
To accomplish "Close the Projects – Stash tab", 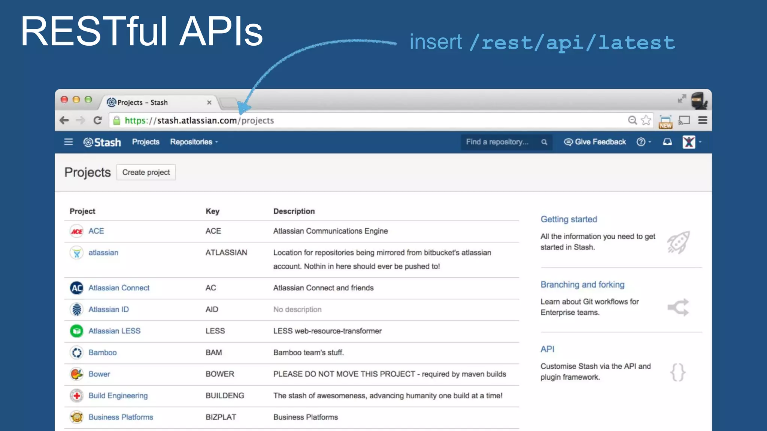I will (209, 102).
